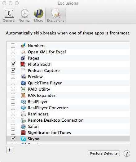This screenshot has height=162, width=136.
Task: Add an app with the plus button
Action: coord(10,150)
